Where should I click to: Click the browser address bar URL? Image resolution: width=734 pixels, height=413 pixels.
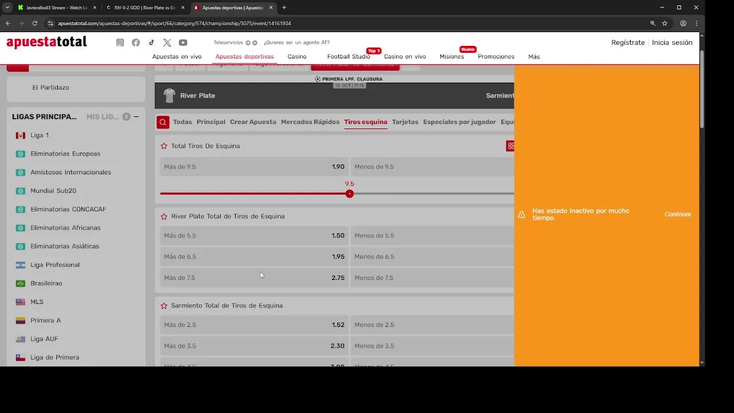tap(174, 24)
